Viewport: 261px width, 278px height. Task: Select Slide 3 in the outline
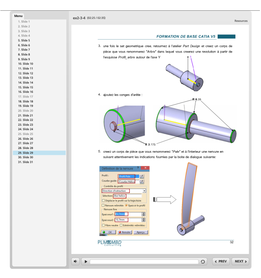24,31
